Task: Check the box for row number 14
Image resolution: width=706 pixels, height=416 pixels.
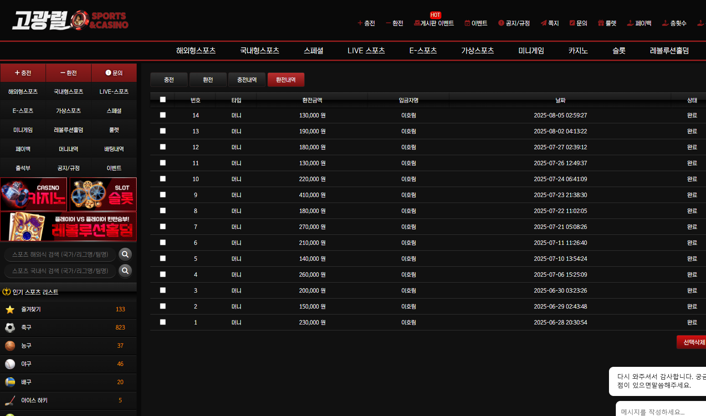Action: pyautogui.click(x=163, y=115)
